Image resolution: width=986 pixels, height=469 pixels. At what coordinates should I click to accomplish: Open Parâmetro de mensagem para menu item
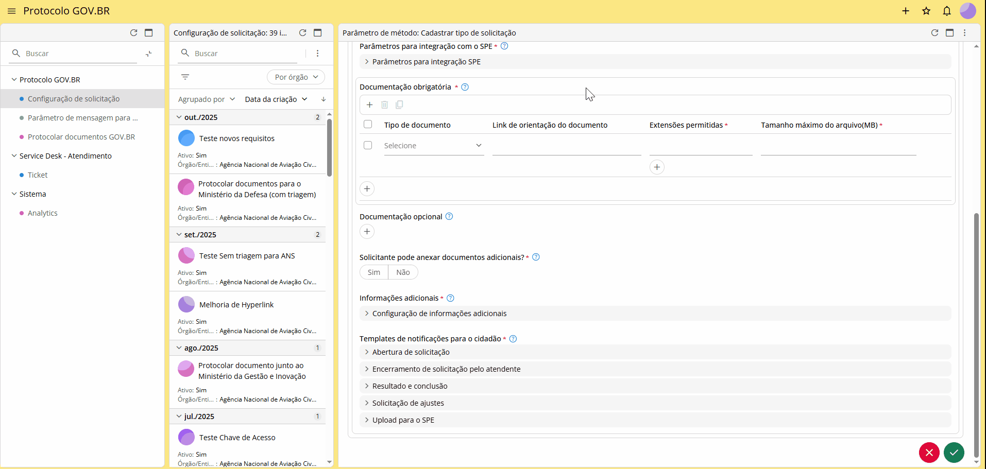click(x=82, y=118)
